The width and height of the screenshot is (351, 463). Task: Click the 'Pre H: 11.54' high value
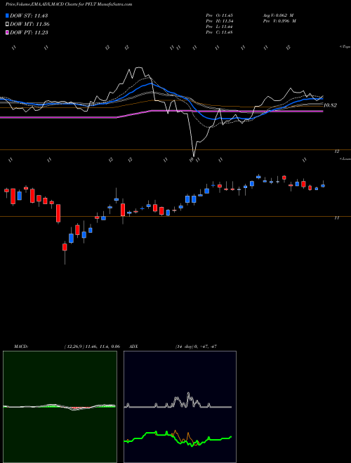click(x=219, y=21)
